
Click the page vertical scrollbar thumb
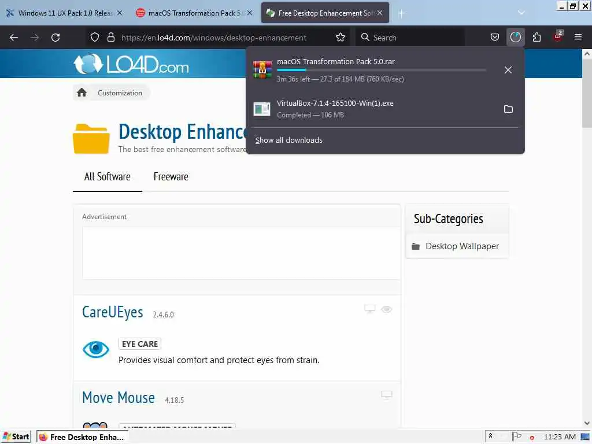tap(587, 94)
